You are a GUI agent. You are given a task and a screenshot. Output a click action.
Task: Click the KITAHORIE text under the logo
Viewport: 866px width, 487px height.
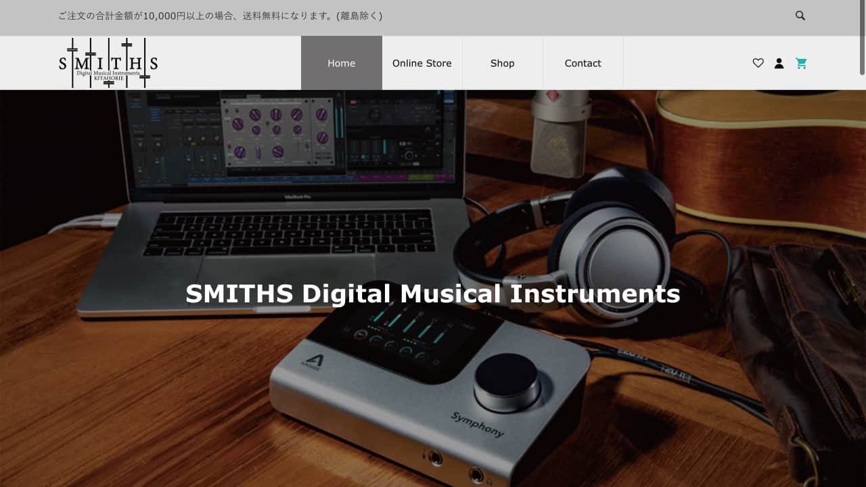click(108, 77)
